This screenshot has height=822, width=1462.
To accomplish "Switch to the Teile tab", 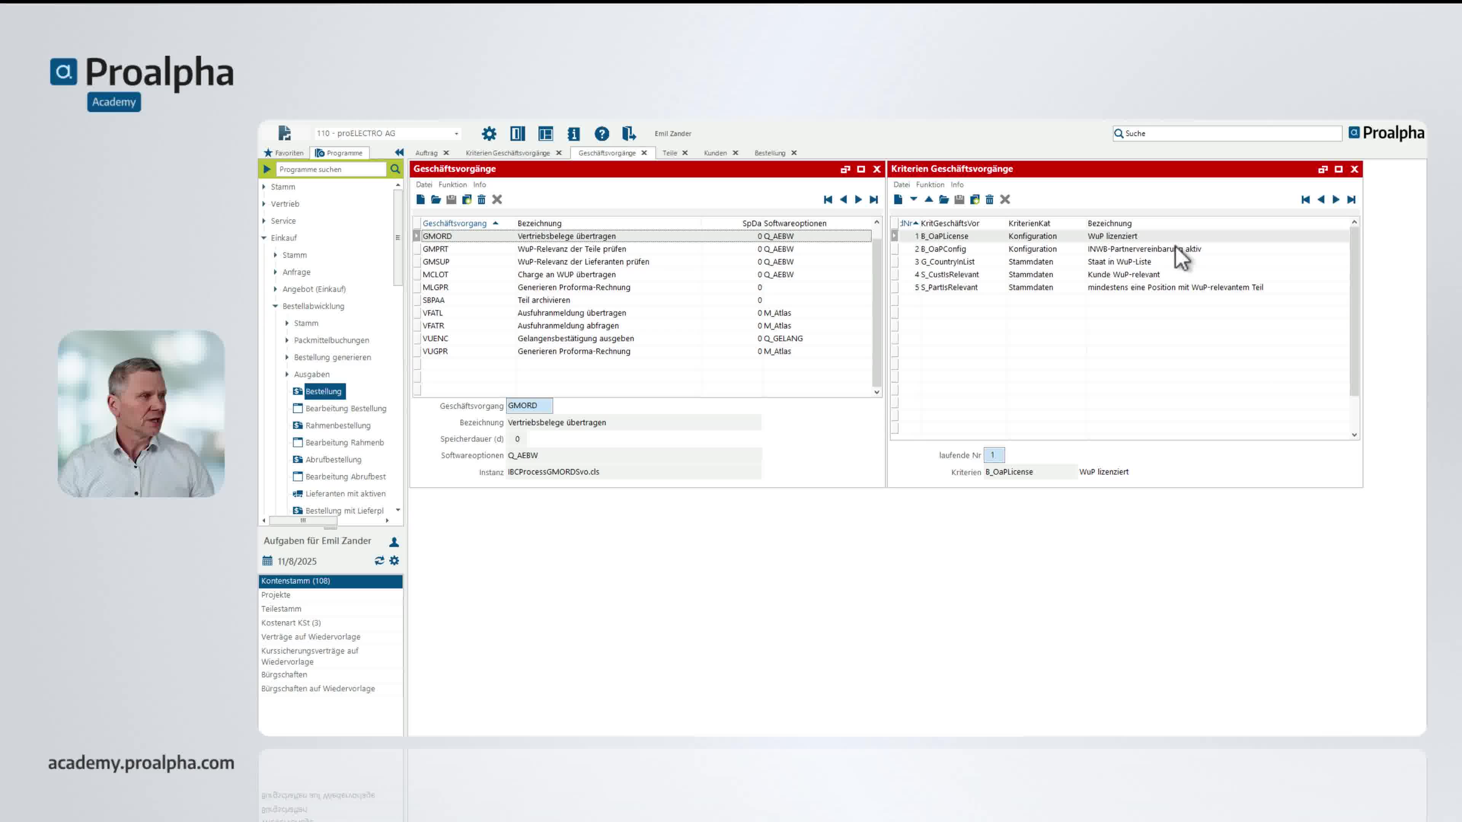I will pyautogui.click(x=670, y=153).
